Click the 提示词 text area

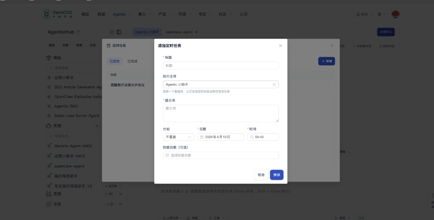pos(220,113)
